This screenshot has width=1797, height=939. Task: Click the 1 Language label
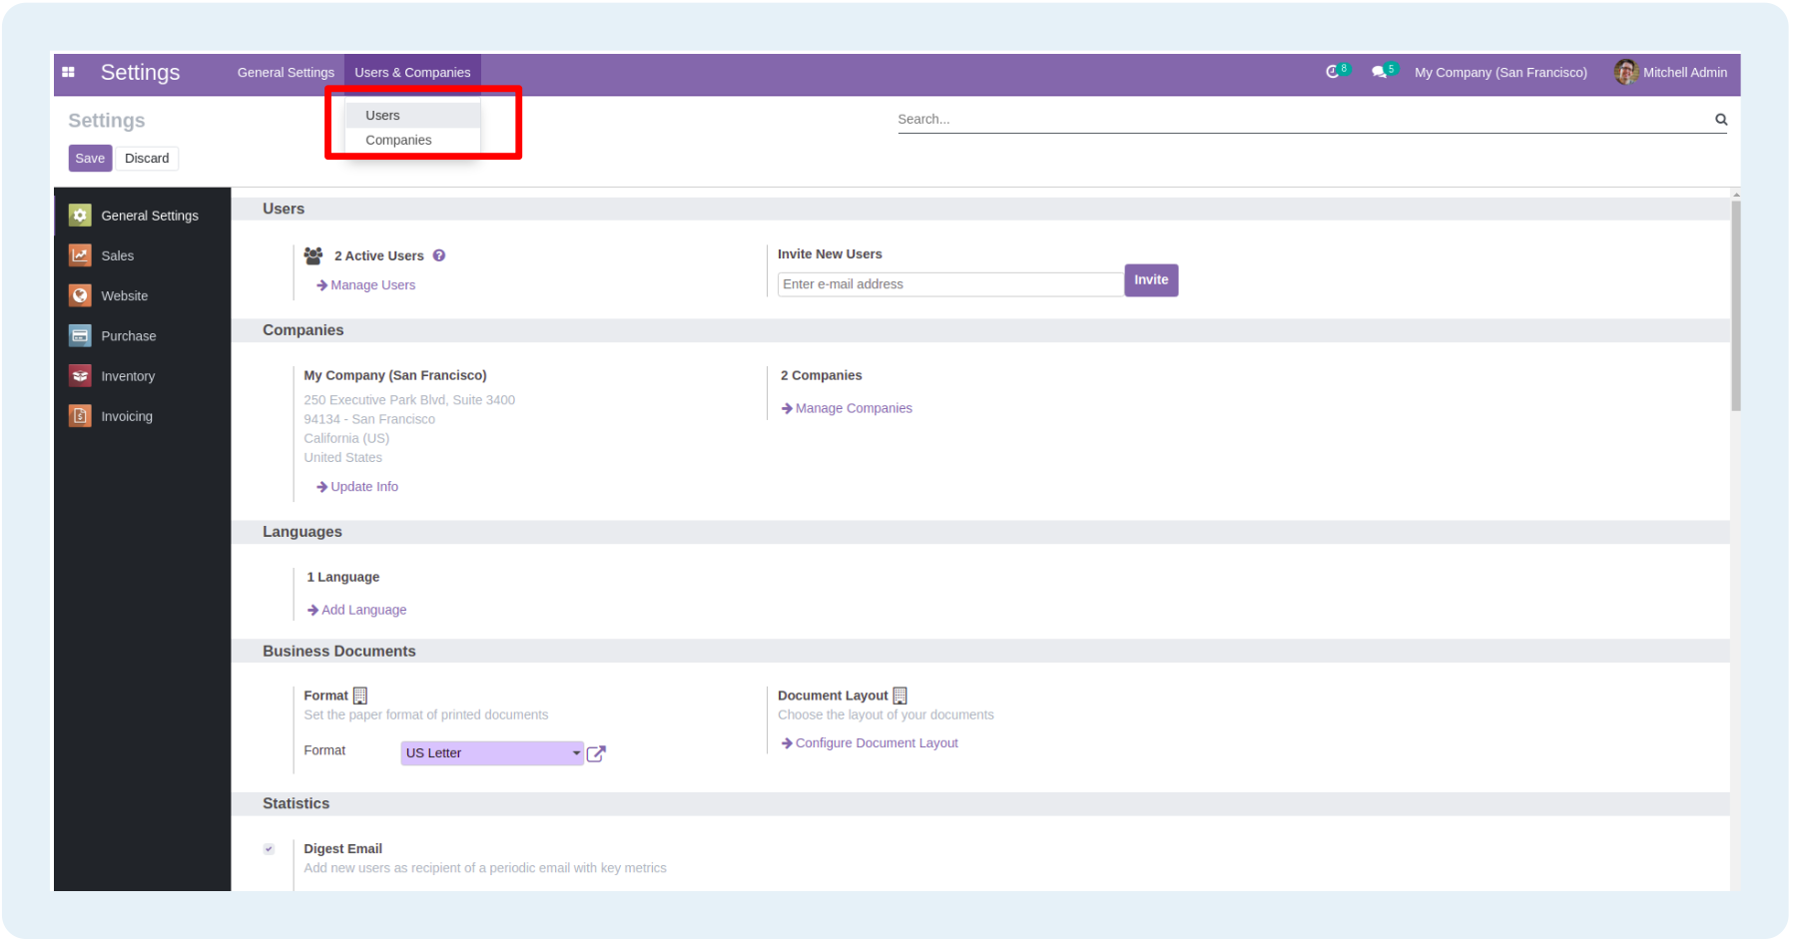342,577
